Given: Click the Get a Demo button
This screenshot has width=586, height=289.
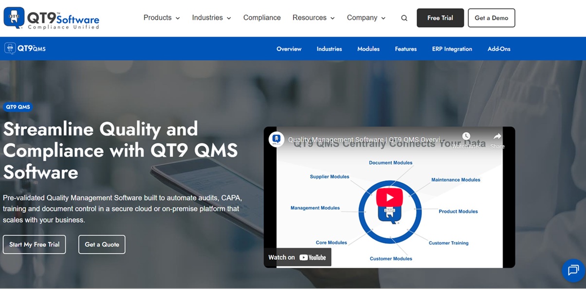Looking at the screenshot, I should [492, 18].
